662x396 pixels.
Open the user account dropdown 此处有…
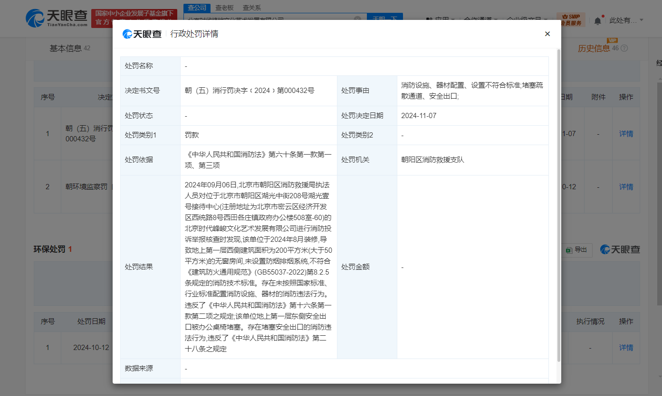[626, 20]
